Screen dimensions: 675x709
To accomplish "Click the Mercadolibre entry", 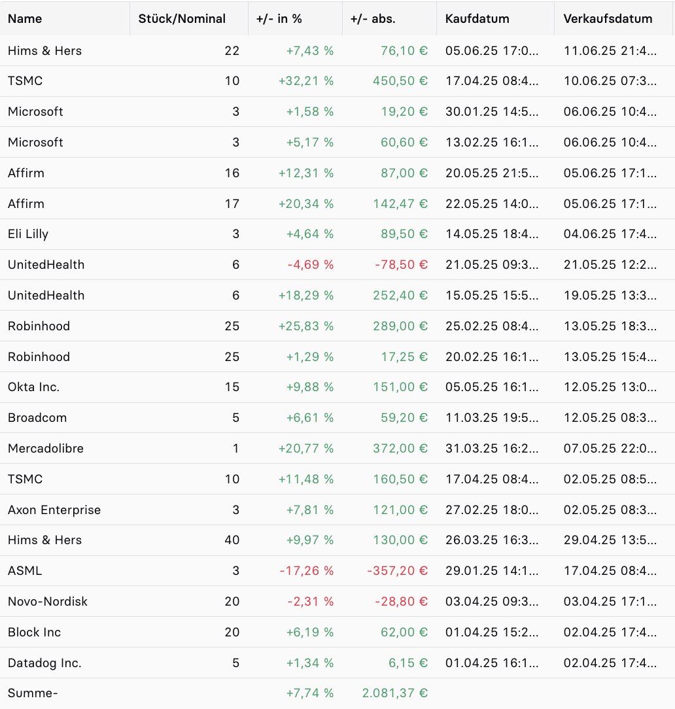I will [x=337, y=449].
